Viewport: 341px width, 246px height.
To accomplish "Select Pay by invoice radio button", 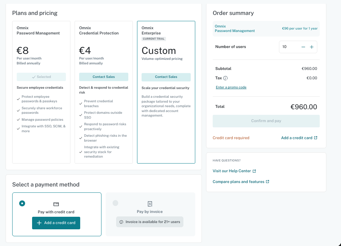I will click(x=115, y=203).
